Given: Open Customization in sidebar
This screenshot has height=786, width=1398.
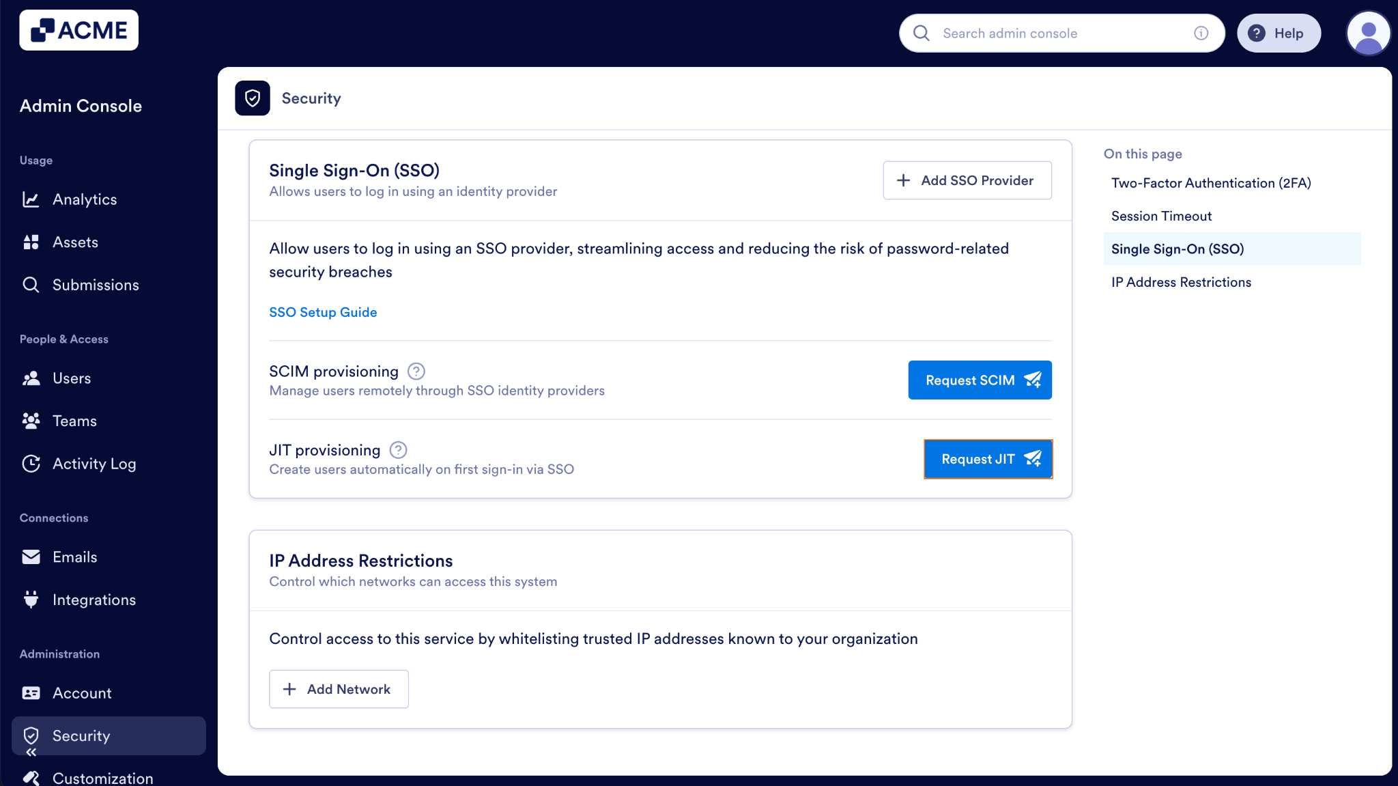Looking at the screenshot, I should (x=109, y=778).
